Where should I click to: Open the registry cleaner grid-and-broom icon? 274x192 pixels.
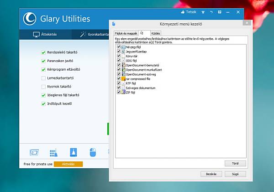pyautogui.click(x=53, y=152)
